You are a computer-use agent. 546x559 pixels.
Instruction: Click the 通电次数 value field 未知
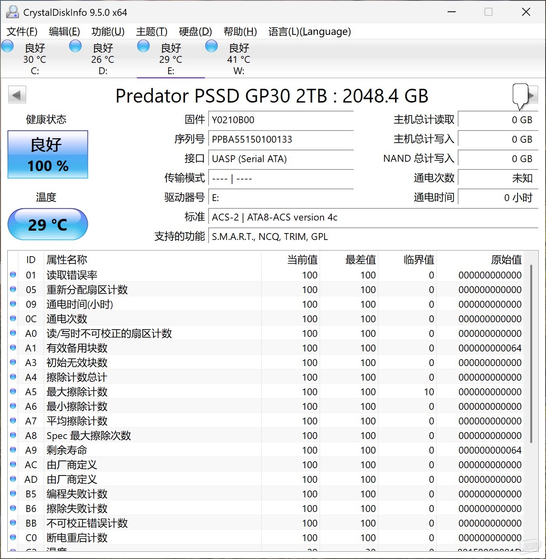click(x=498, y=178)
